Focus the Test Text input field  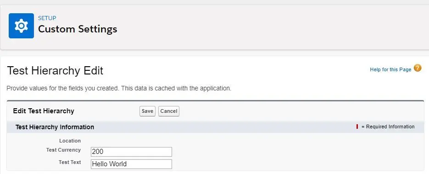131,164
